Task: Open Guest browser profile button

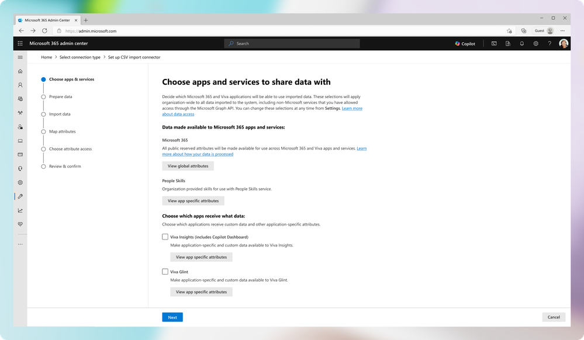Action: pyautogui.click(x=544, y=31)
